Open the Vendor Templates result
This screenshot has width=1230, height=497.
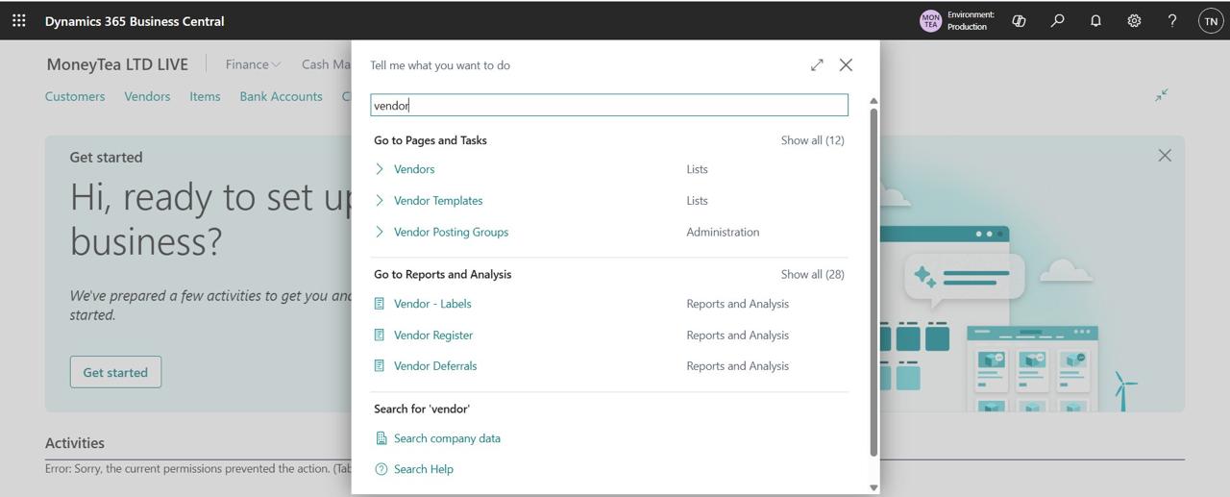(438, 200)
